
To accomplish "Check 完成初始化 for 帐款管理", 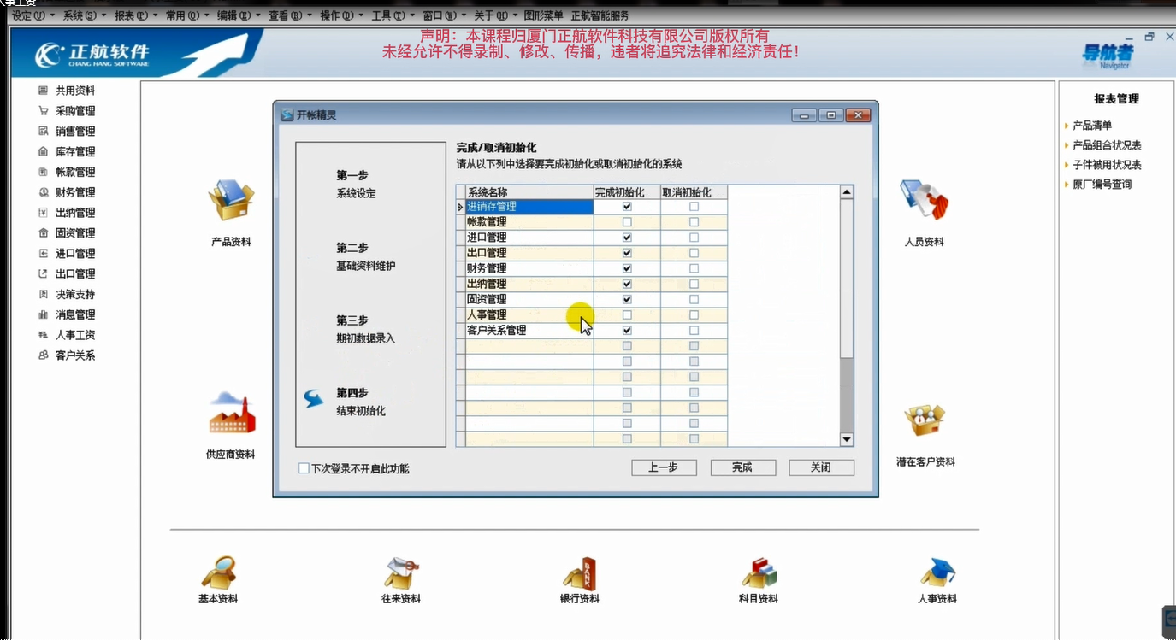I will click(x=627, y=222).
